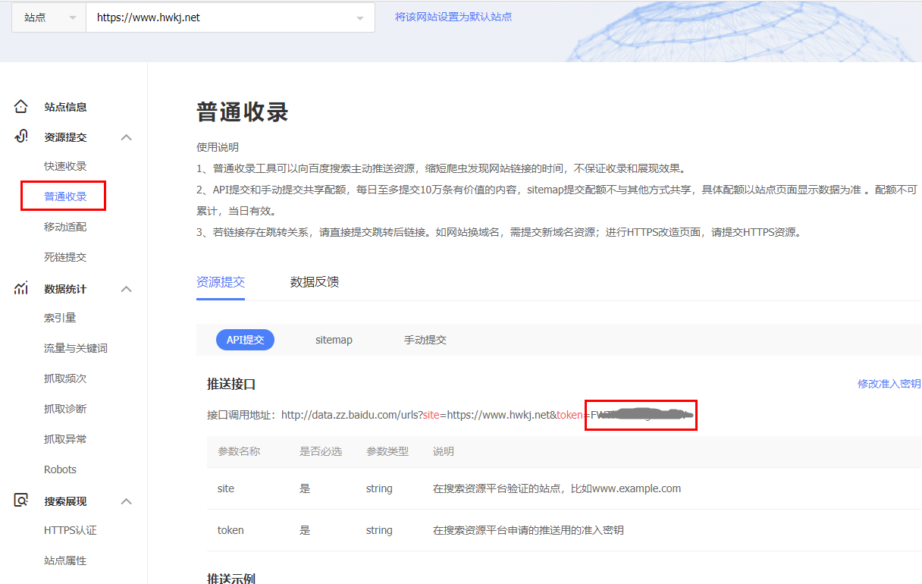Open 站点属性 in sidebar
The width and height of the screenshot is (922, 584).
[65, 560]
